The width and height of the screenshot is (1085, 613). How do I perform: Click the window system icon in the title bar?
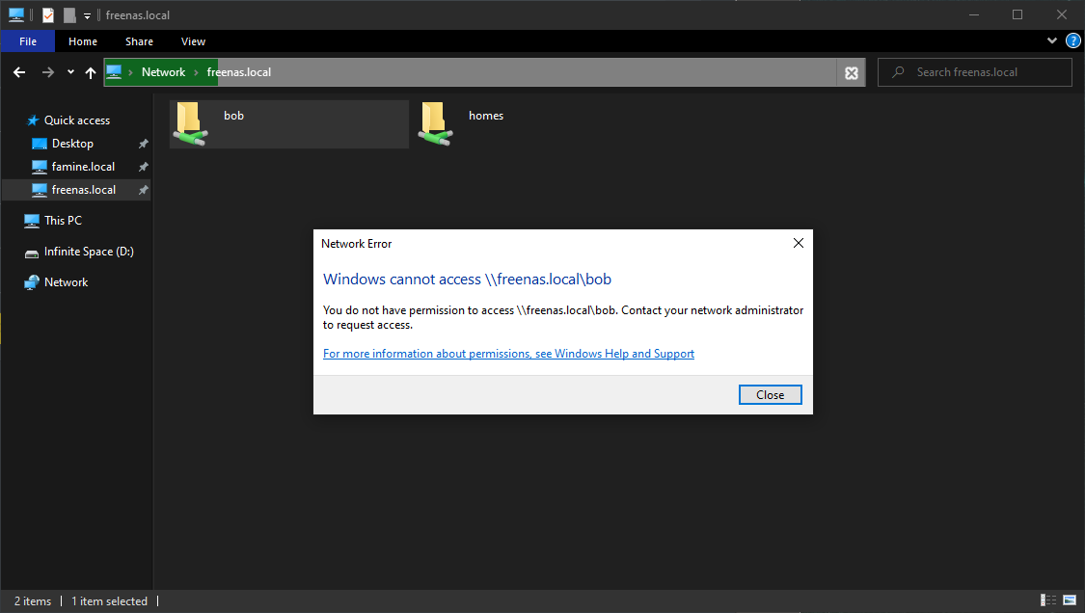(16, 14)
